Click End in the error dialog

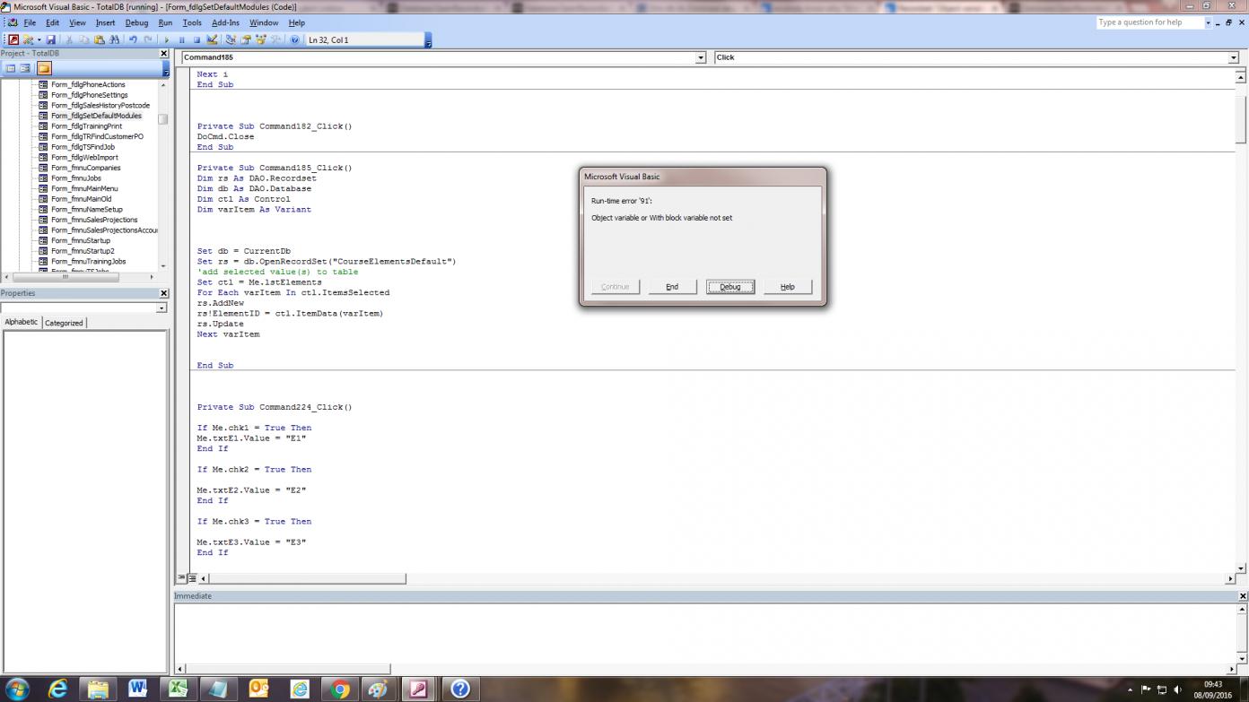(x=672, y=287)
